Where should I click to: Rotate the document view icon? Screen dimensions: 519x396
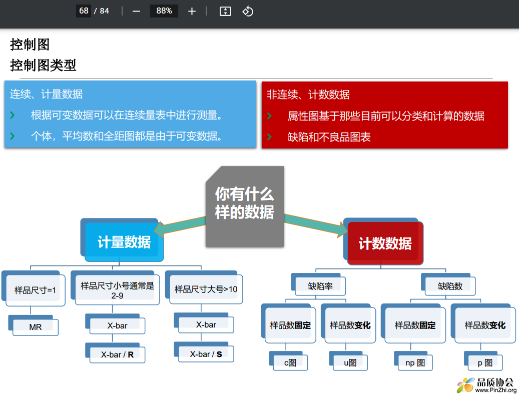[248, 11]
